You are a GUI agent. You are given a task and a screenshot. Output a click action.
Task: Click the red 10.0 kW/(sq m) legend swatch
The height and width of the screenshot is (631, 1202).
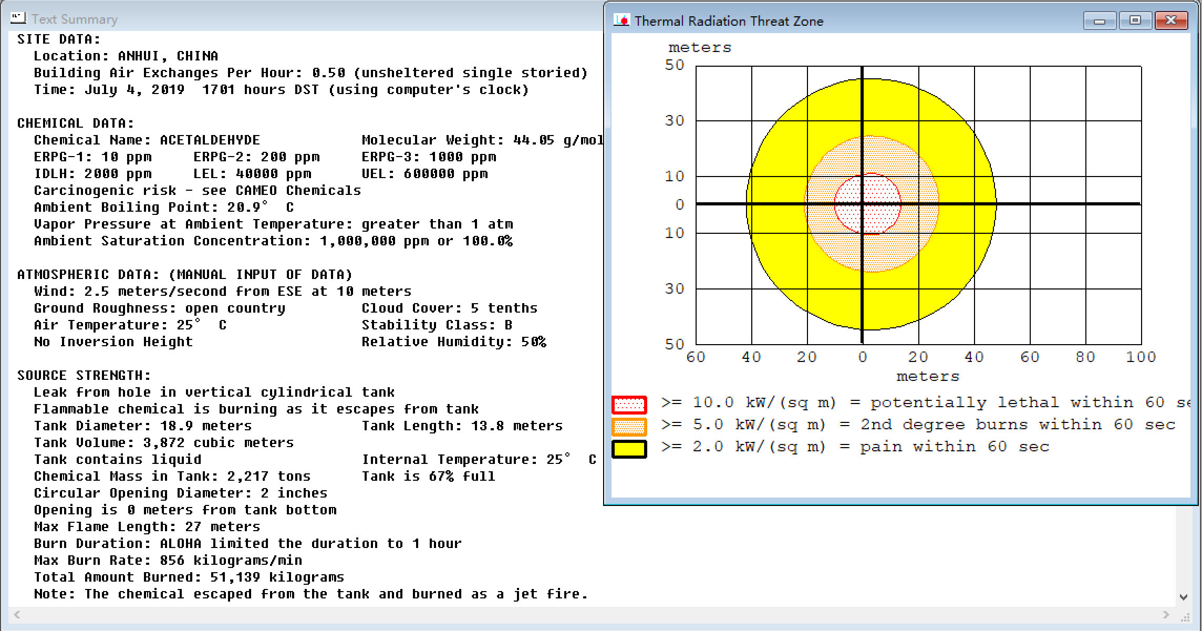click(629, 405)
